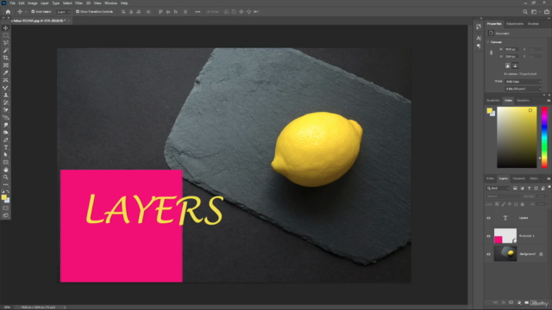Select the Brush tool
This screenshot has width=552, height=310.
[x=6, y=88]
